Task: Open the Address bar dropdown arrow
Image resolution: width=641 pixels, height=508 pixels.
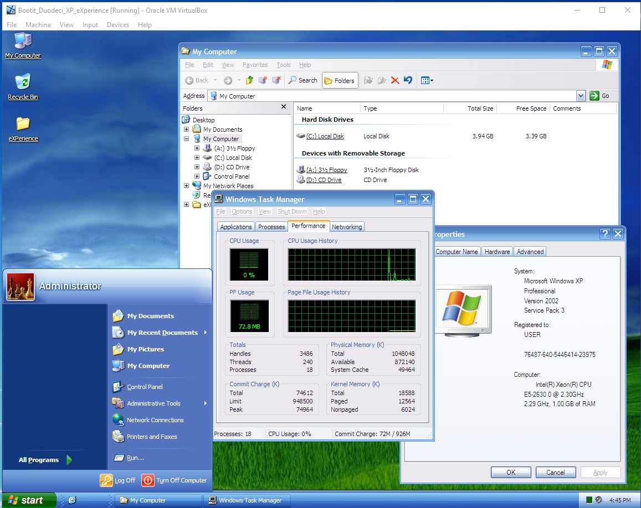Action: [581, 96]
